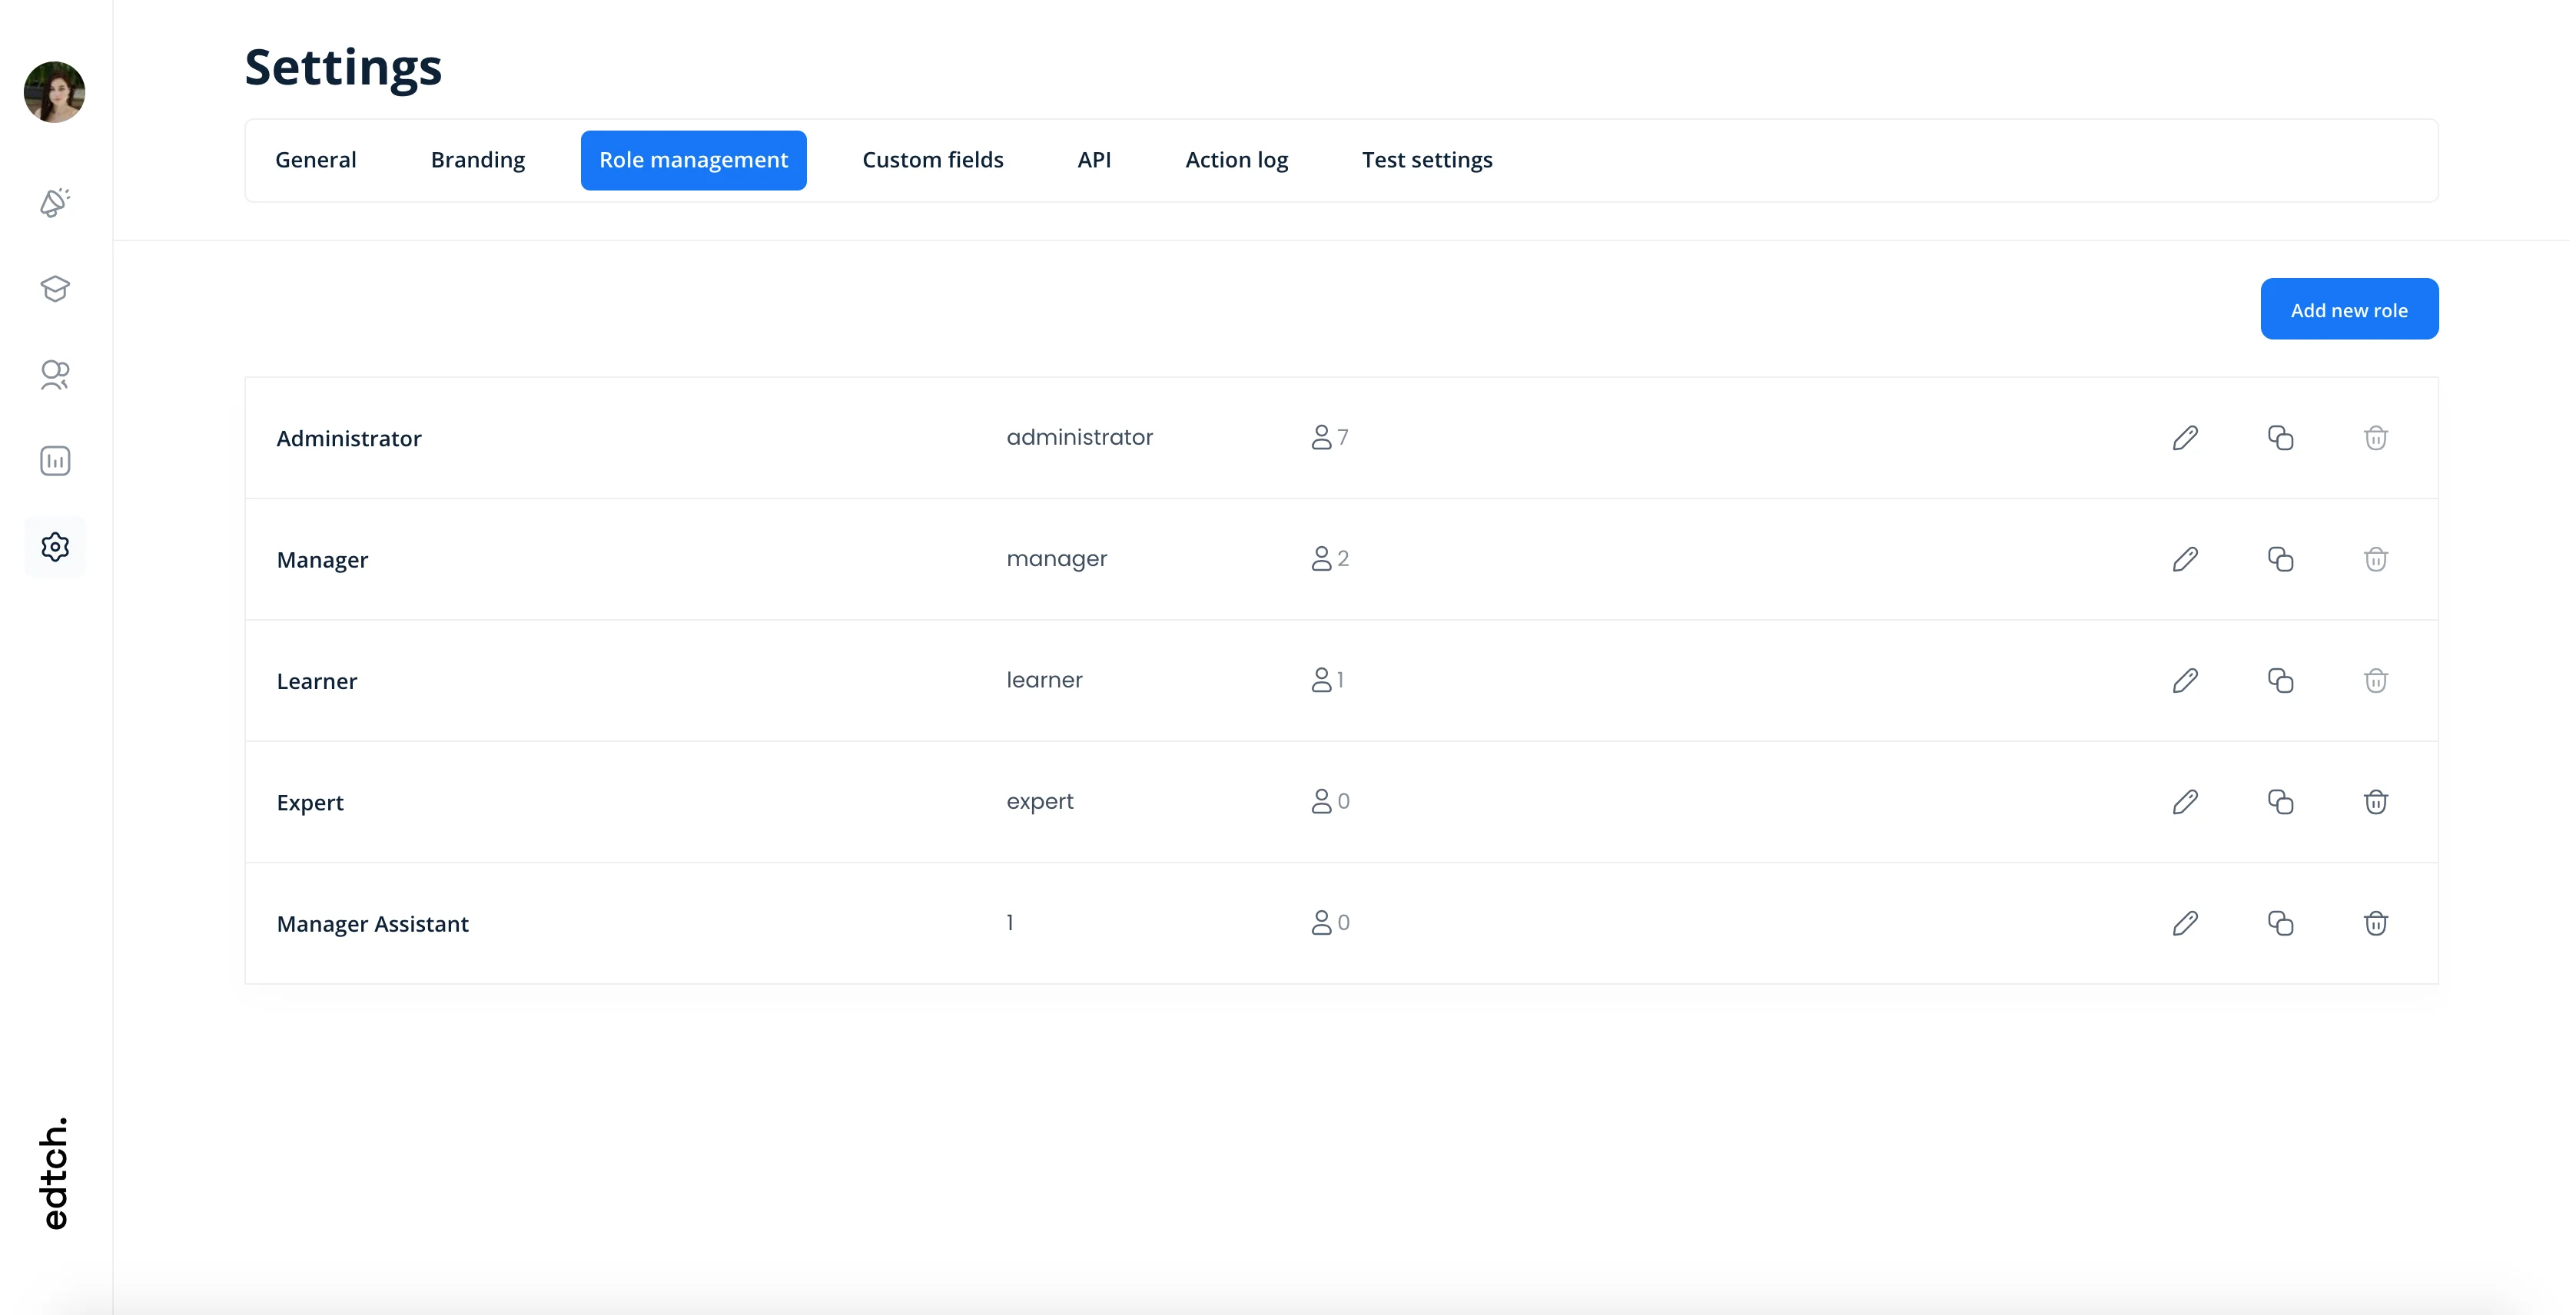Open the Action log tab

click(1237, 160)
